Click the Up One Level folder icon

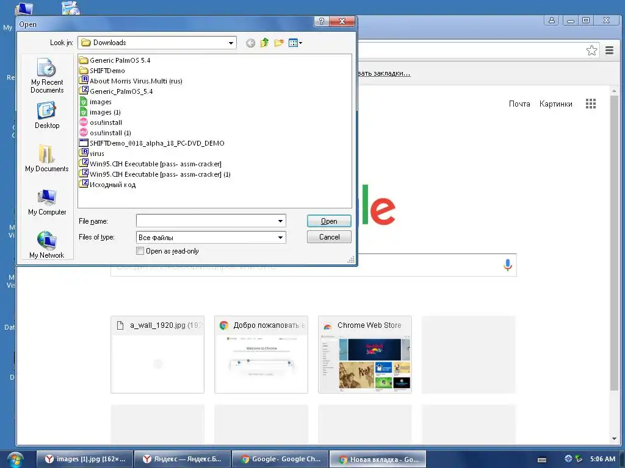pos(264,43)
